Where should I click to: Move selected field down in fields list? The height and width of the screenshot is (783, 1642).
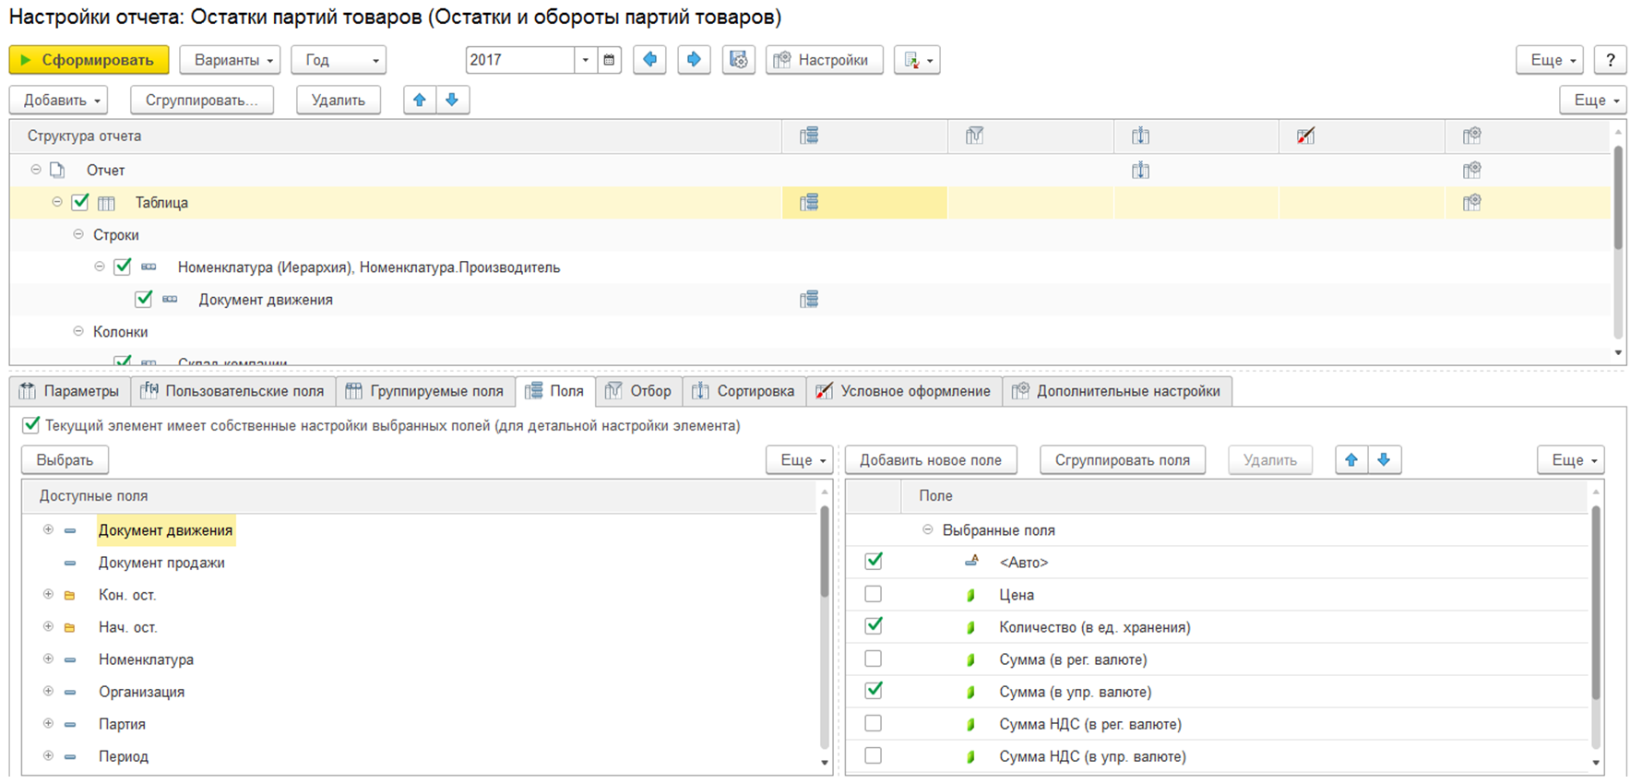[1384, 459]
